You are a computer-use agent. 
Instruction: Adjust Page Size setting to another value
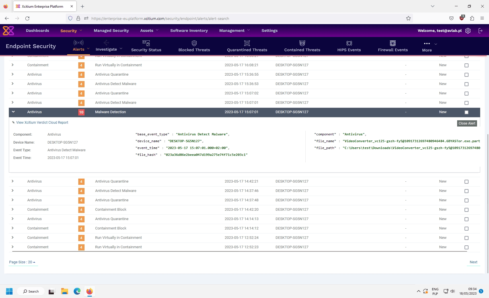[x=22, y=262]
